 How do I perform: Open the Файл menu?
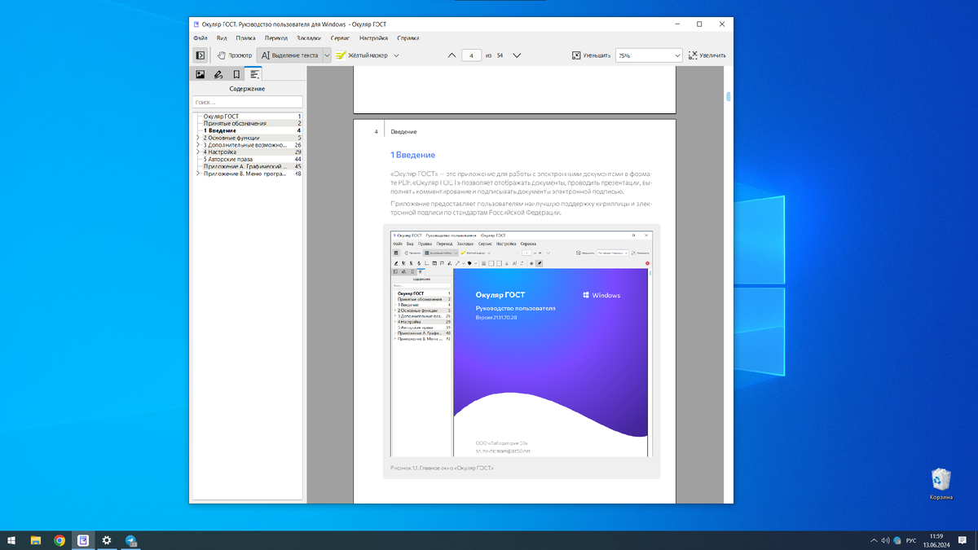coord(200,37)
